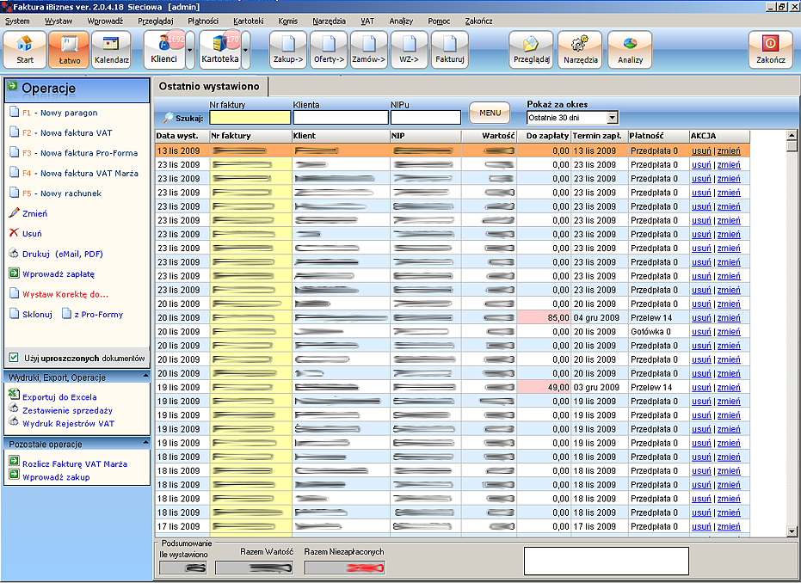Open the Klienci toolbar button

[164, 50]
